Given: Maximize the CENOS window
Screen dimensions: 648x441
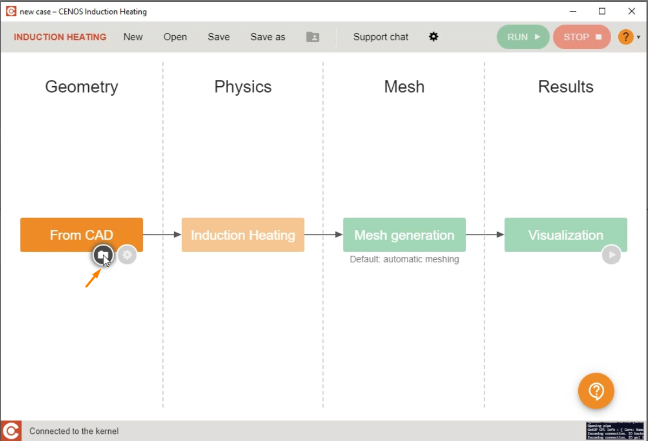Looking at the screenshot, I should pyautogui.click(x=602, y=11).
